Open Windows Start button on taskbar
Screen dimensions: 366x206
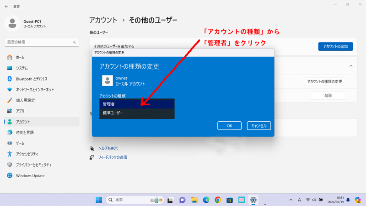coord(99,200)
